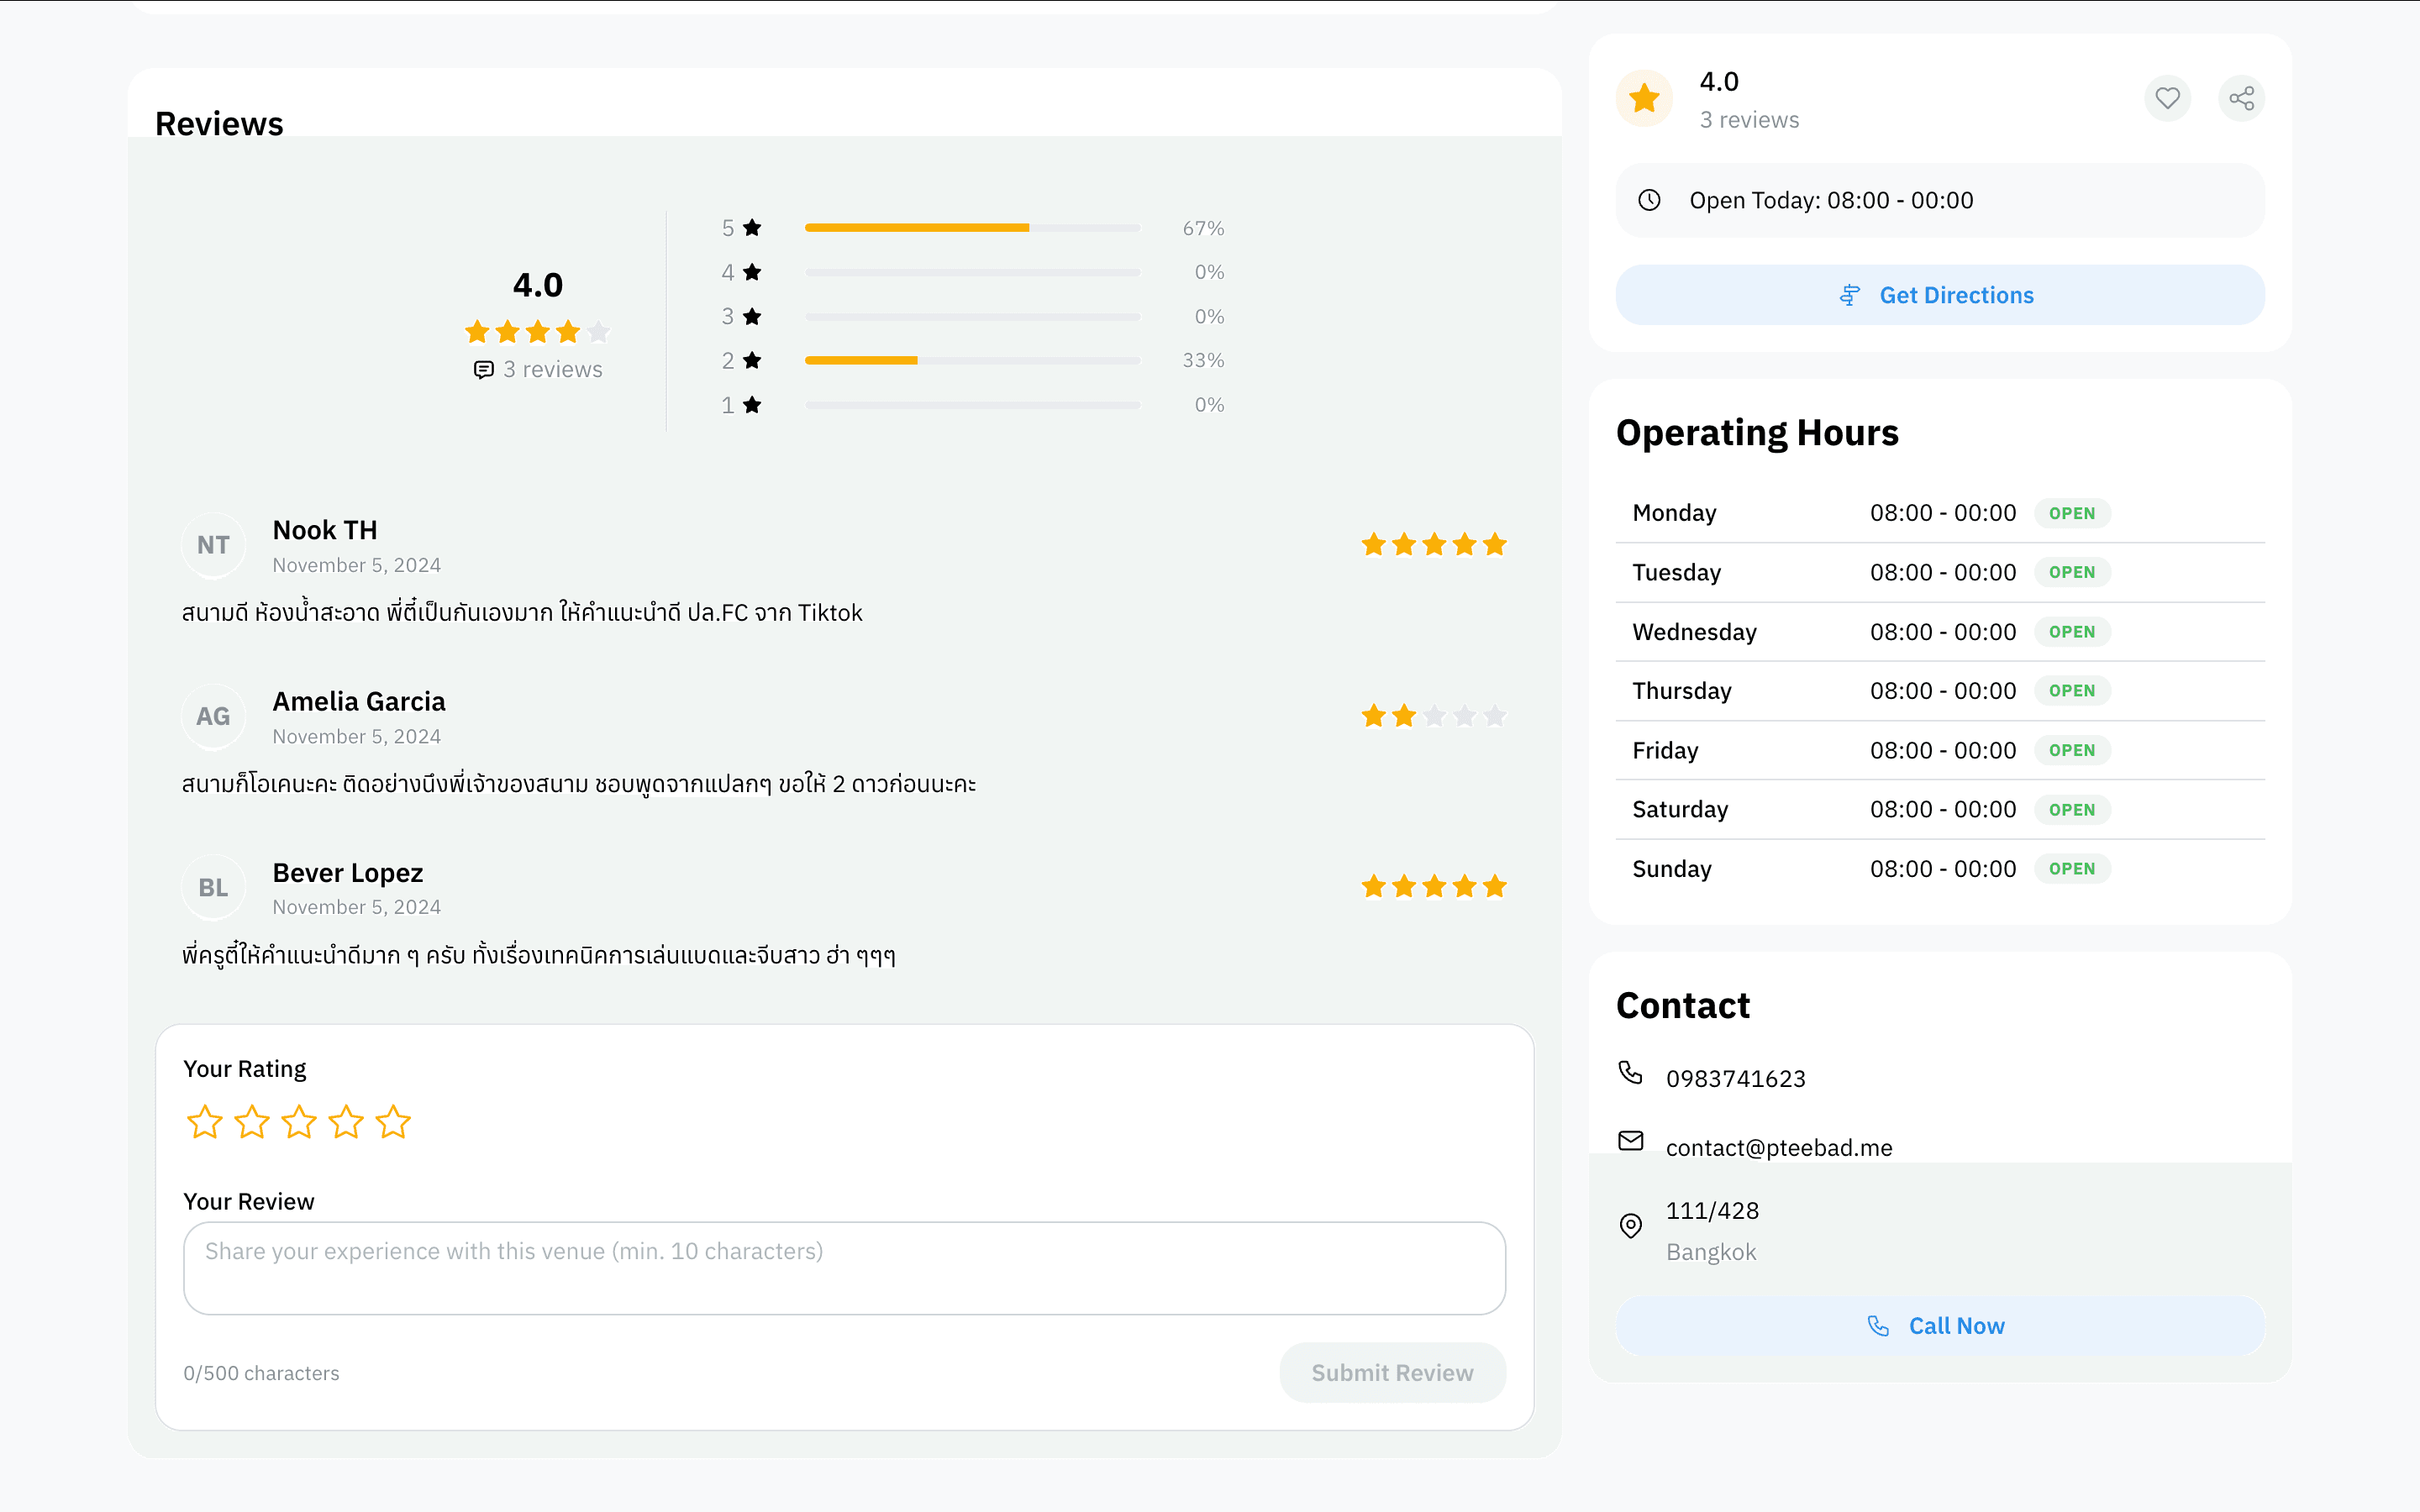Click the contact@pteebad.me email address
2420x1512 pixels.
(1779, 1147)
